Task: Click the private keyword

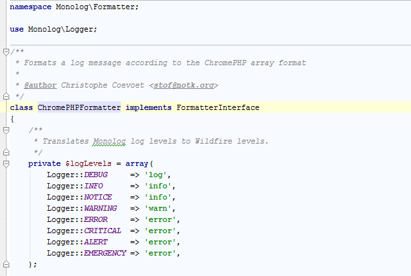Action: 44,163
